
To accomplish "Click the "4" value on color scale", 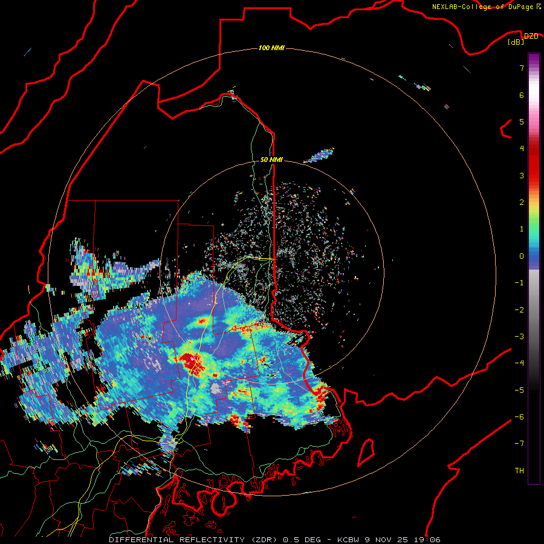I will coord(522,149).
